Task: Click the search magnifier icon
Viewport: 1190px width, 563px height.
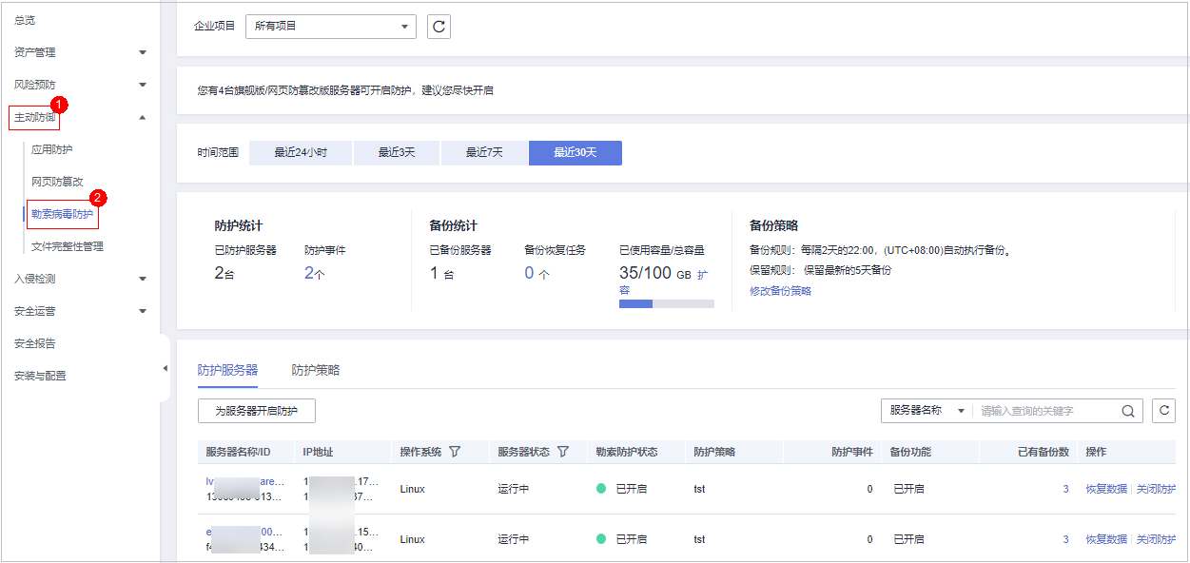Action: tap(1127, 411)
